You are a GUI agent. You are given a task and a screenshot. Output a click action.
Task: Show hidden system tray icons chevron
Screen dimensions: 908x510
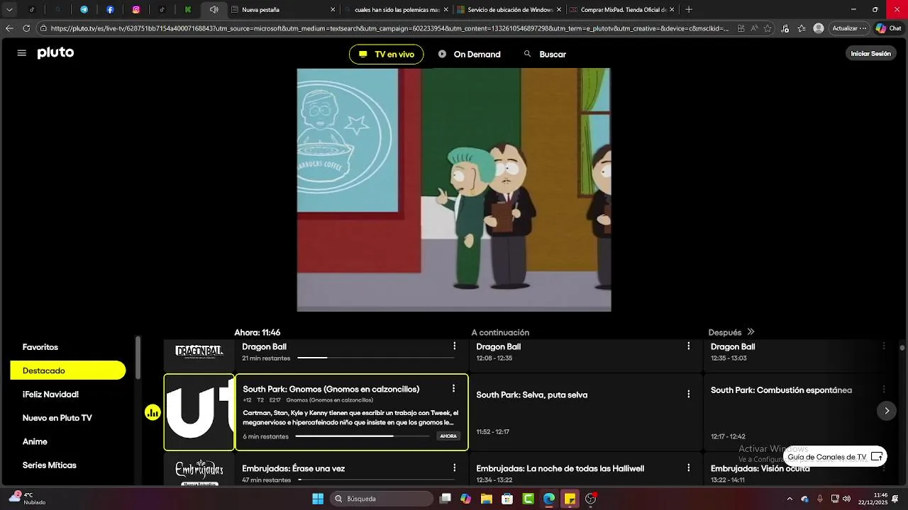click(x=790, y=499)
